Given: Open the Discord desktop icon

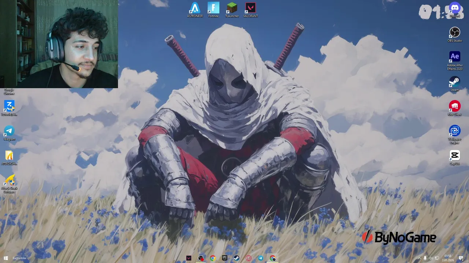Looking at the screenshot, I should [x=455, y=10].
